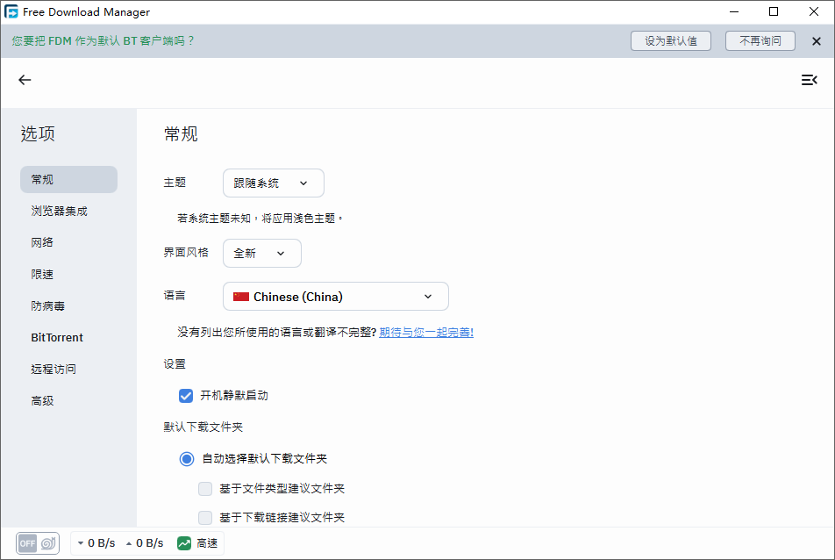Click the download speed 0 B/s indicator
The height and width of the screenshot is (560, 835).
95,542
